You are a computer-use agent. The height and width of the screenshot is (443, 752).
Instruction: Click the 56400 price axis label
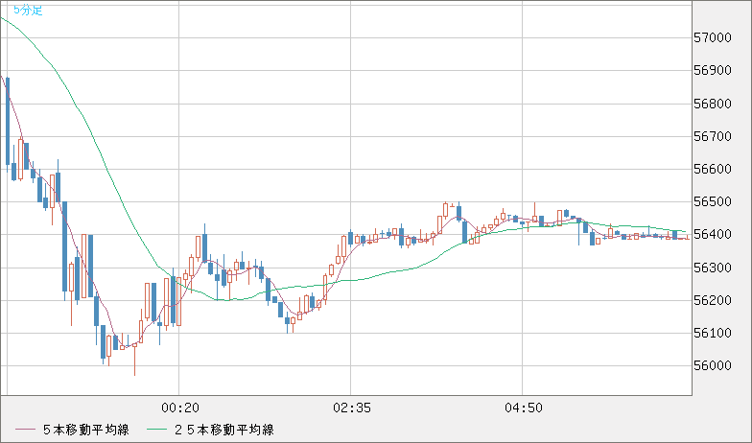[713, 234]
